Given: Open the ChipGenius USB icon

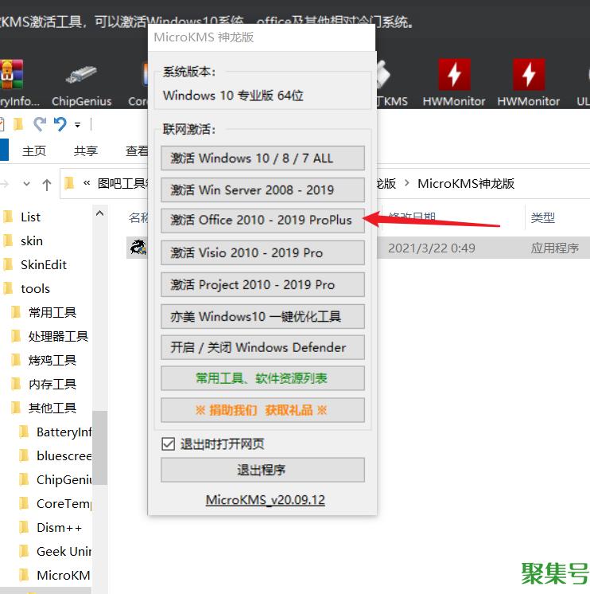Looking at the screenshot, I should (x=81, y=74).
